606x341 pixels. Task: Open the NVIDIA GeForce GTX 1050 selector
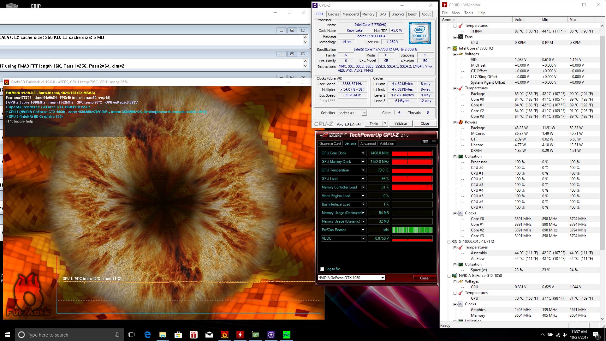382,278
